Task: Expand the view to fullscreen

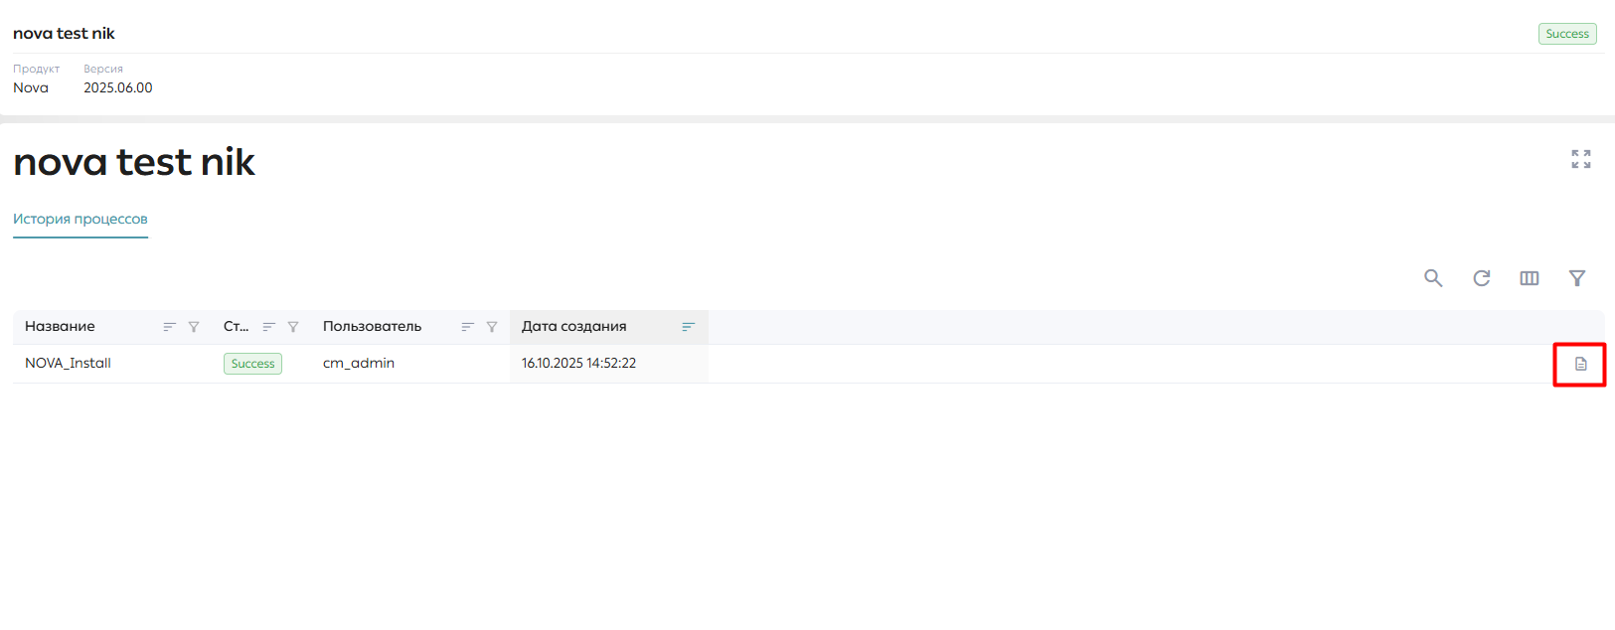Action: tap(1581, 159)
